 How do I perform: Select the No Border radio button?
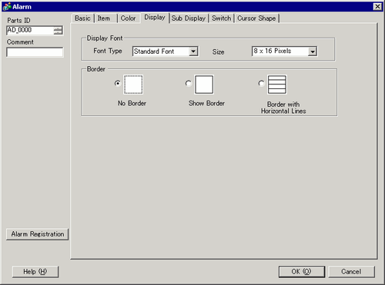point(118,83)
